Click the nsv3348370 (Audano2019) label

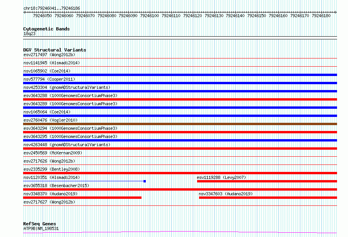click(x=50, y=194)
